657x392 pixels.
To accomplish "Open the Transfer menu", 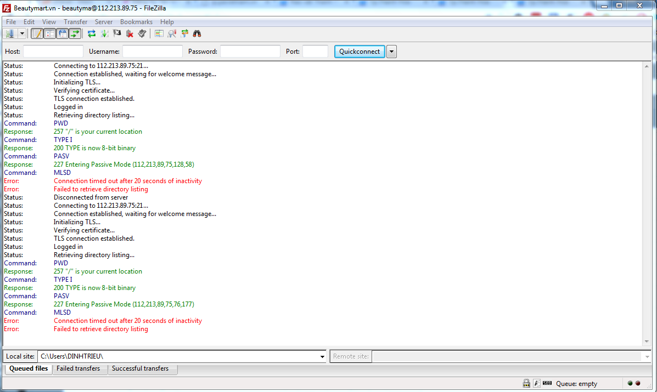I will point(75,22).
